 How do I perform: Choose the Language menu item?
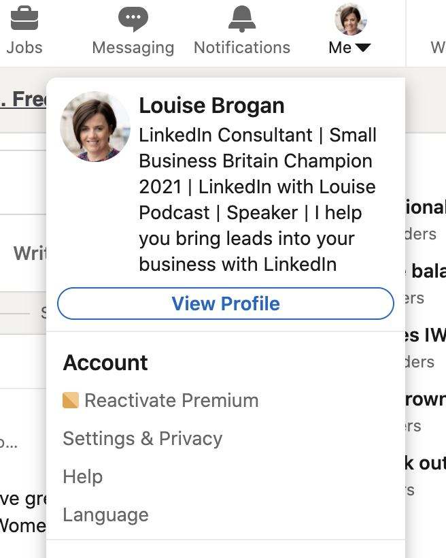click(x=105, y=514)
